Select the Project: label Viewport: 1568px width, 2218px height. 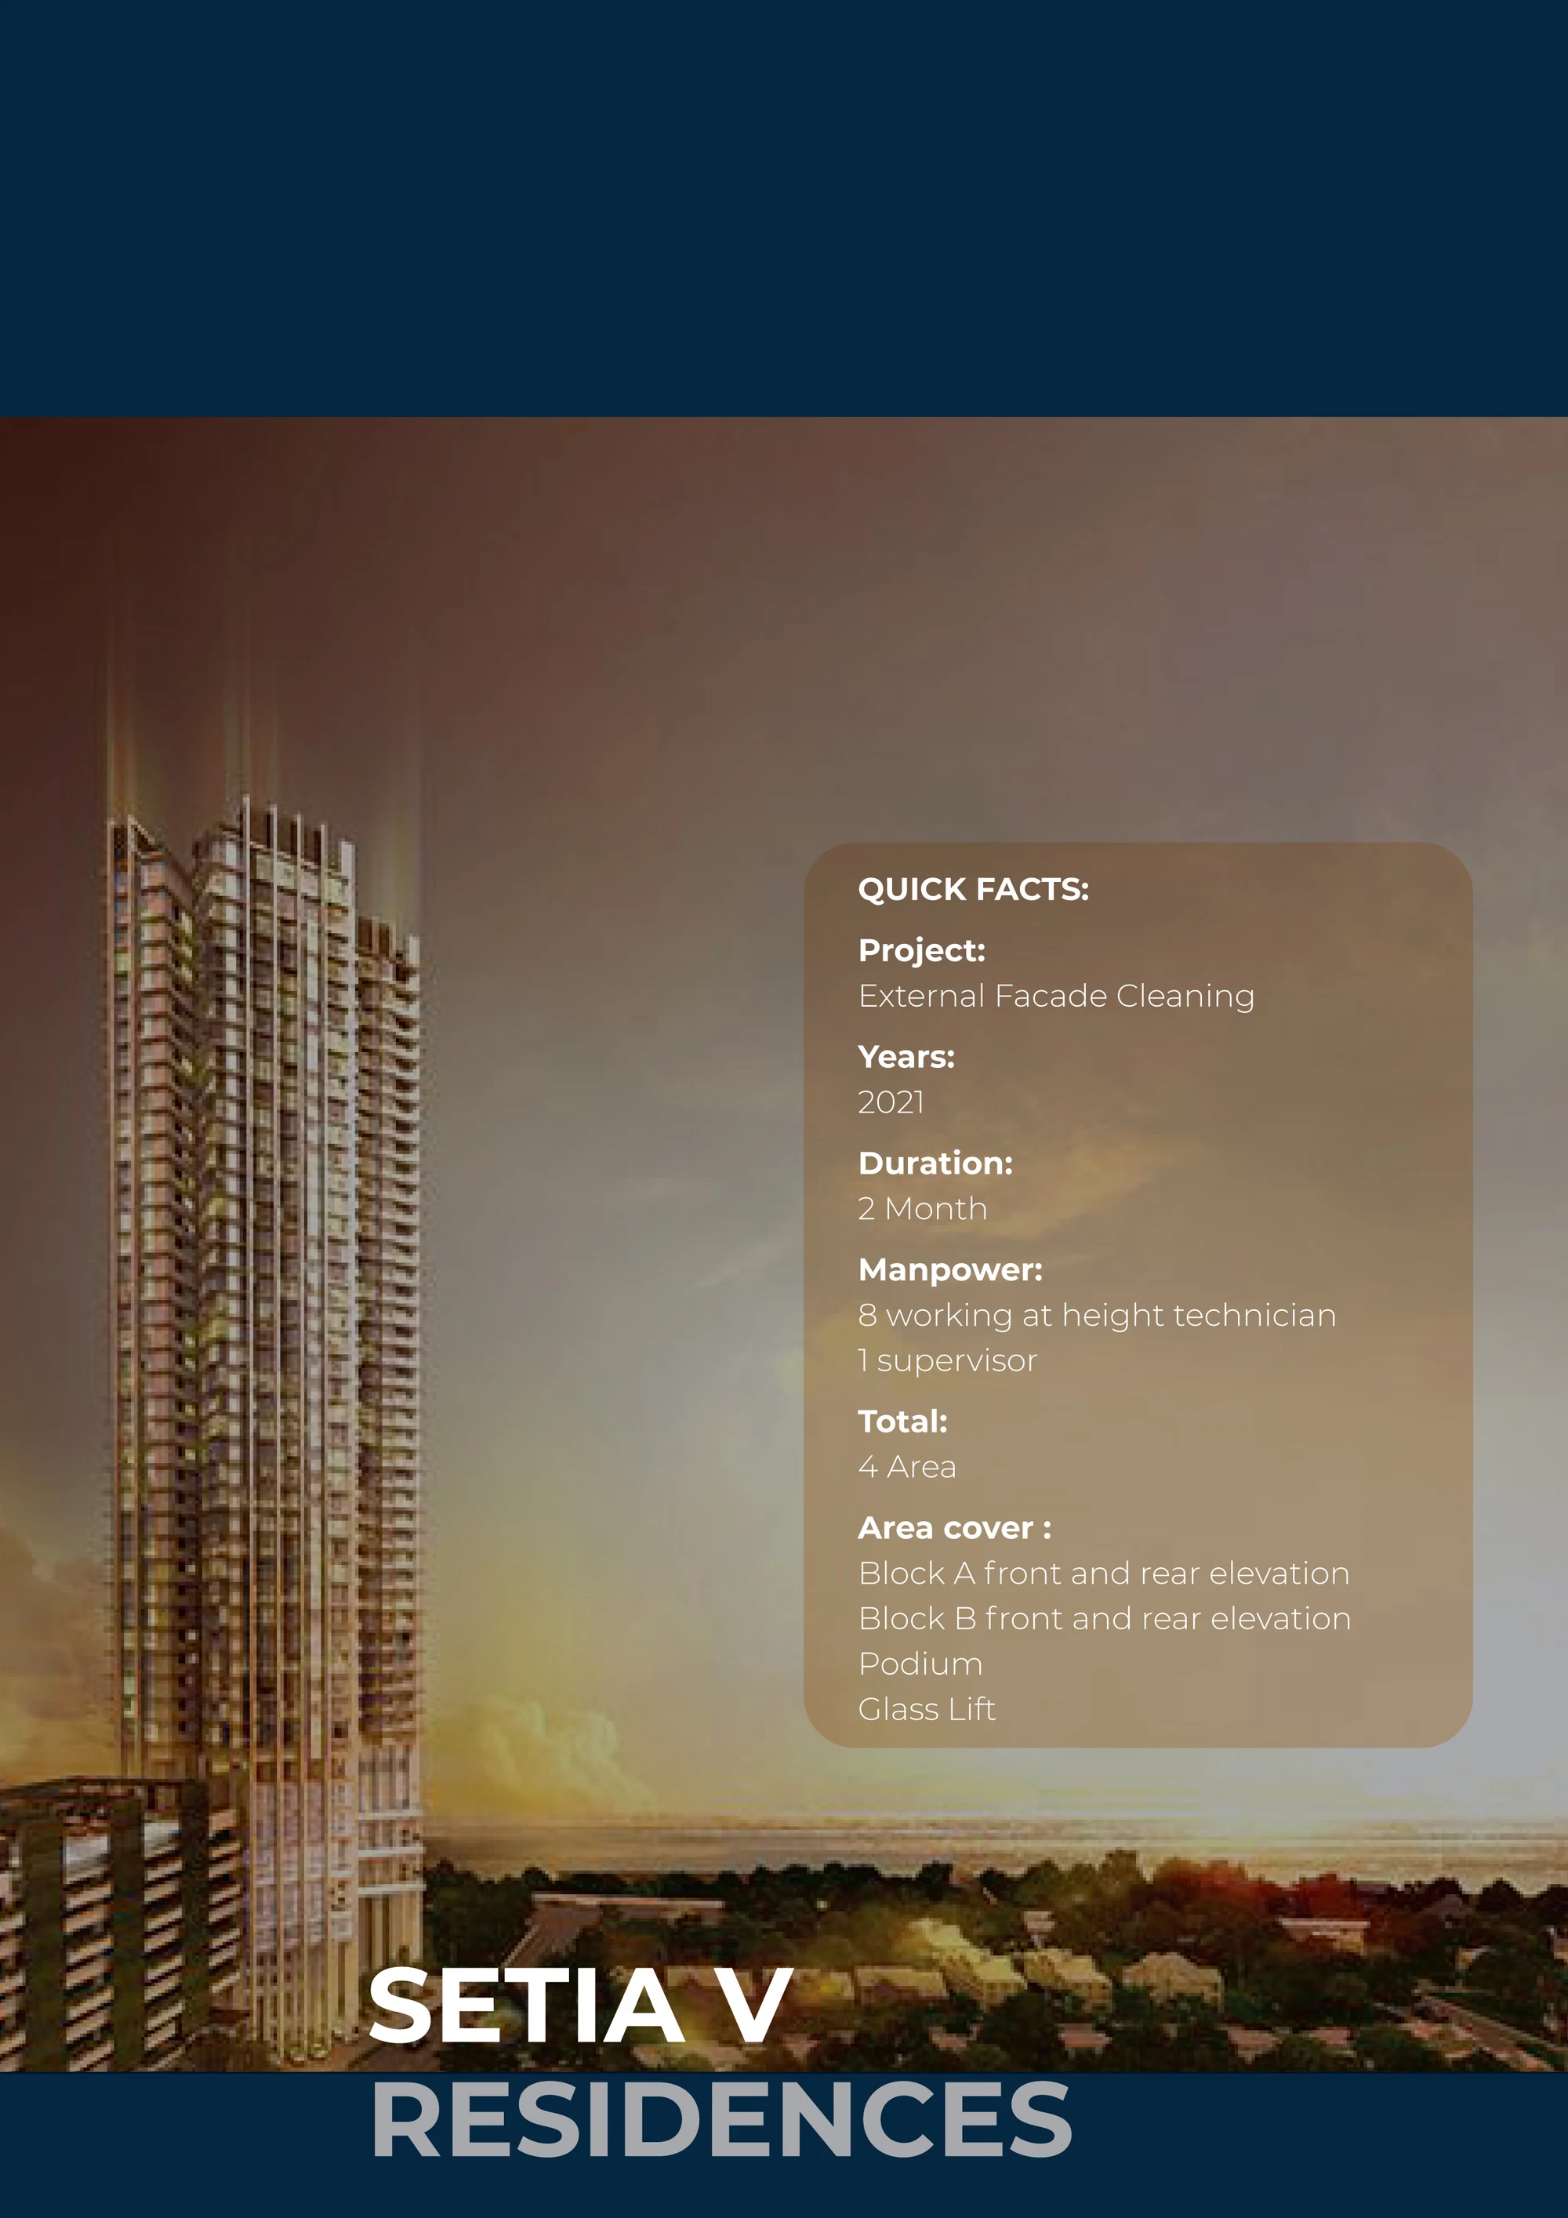[922, 950]
